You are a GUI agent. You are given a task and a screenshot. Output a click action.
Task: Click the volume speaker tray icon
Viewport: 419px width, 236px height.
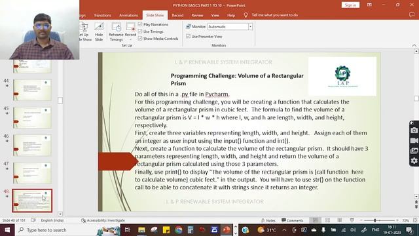pyautogui.click(x=353, y=230)
